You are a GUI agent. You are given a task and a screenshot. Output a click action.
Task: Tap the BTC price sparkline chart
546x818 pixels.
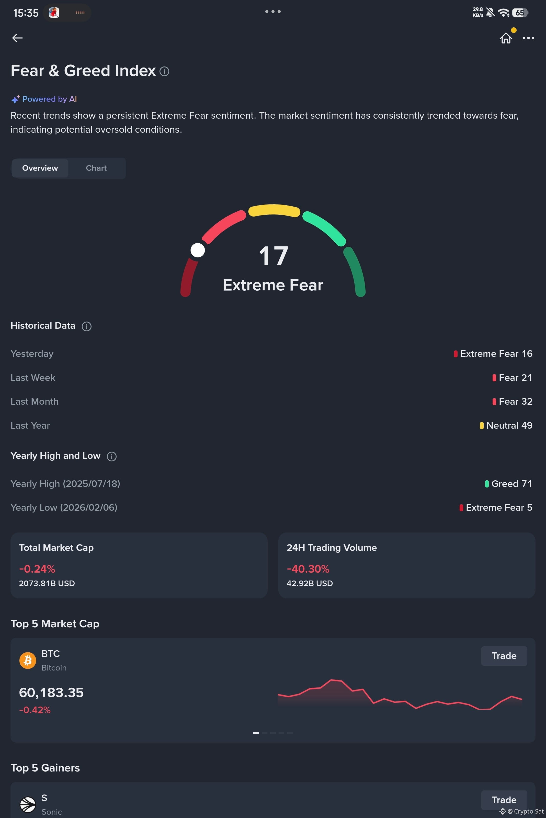[x=400, y=695]
